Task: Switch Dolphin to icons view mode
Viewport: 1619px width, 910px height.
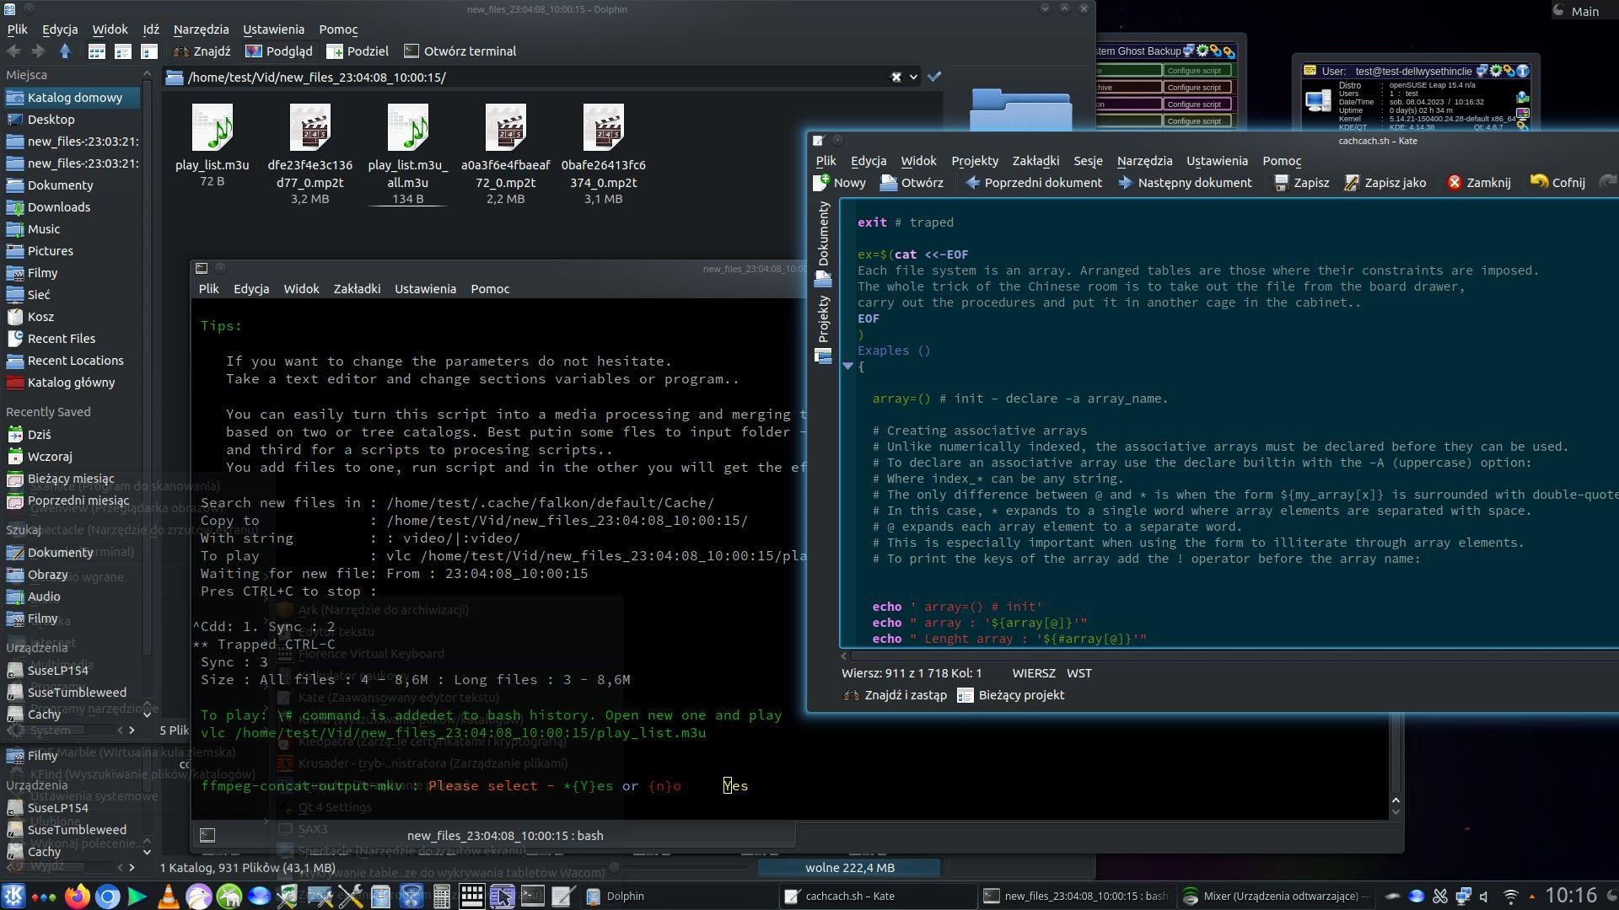Action: coord(97,51)
